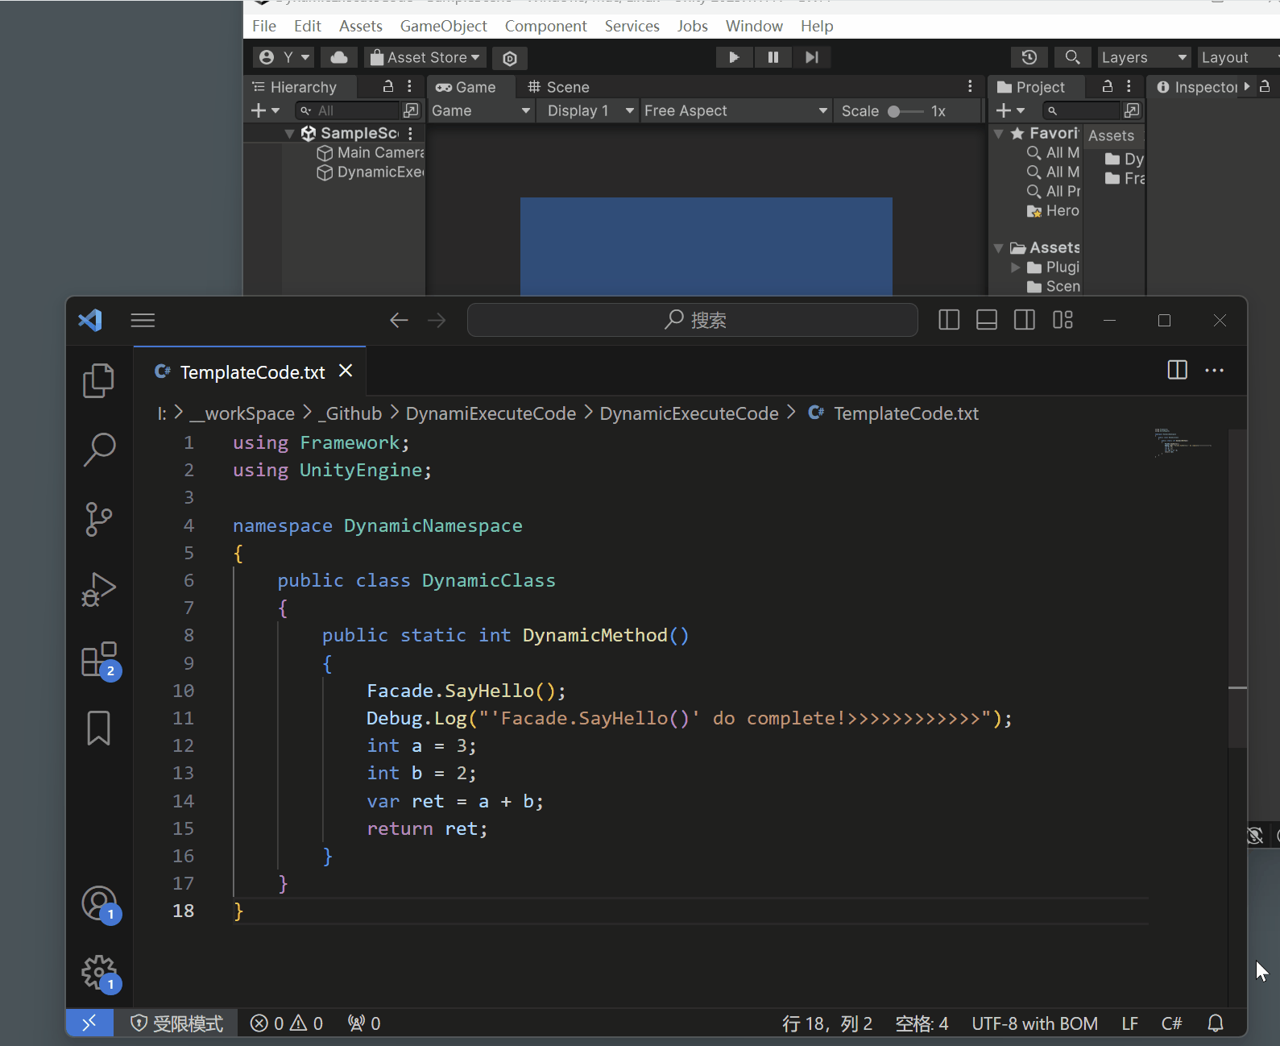Open the Unity Component menu
The height and width of the screenshot is (1046, 1280).
545,26
